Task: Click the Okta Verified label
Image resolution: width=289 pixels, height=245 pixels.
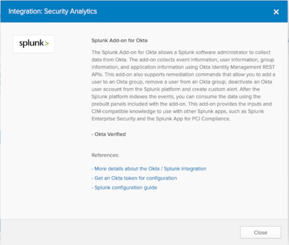Action: [110, 134]
